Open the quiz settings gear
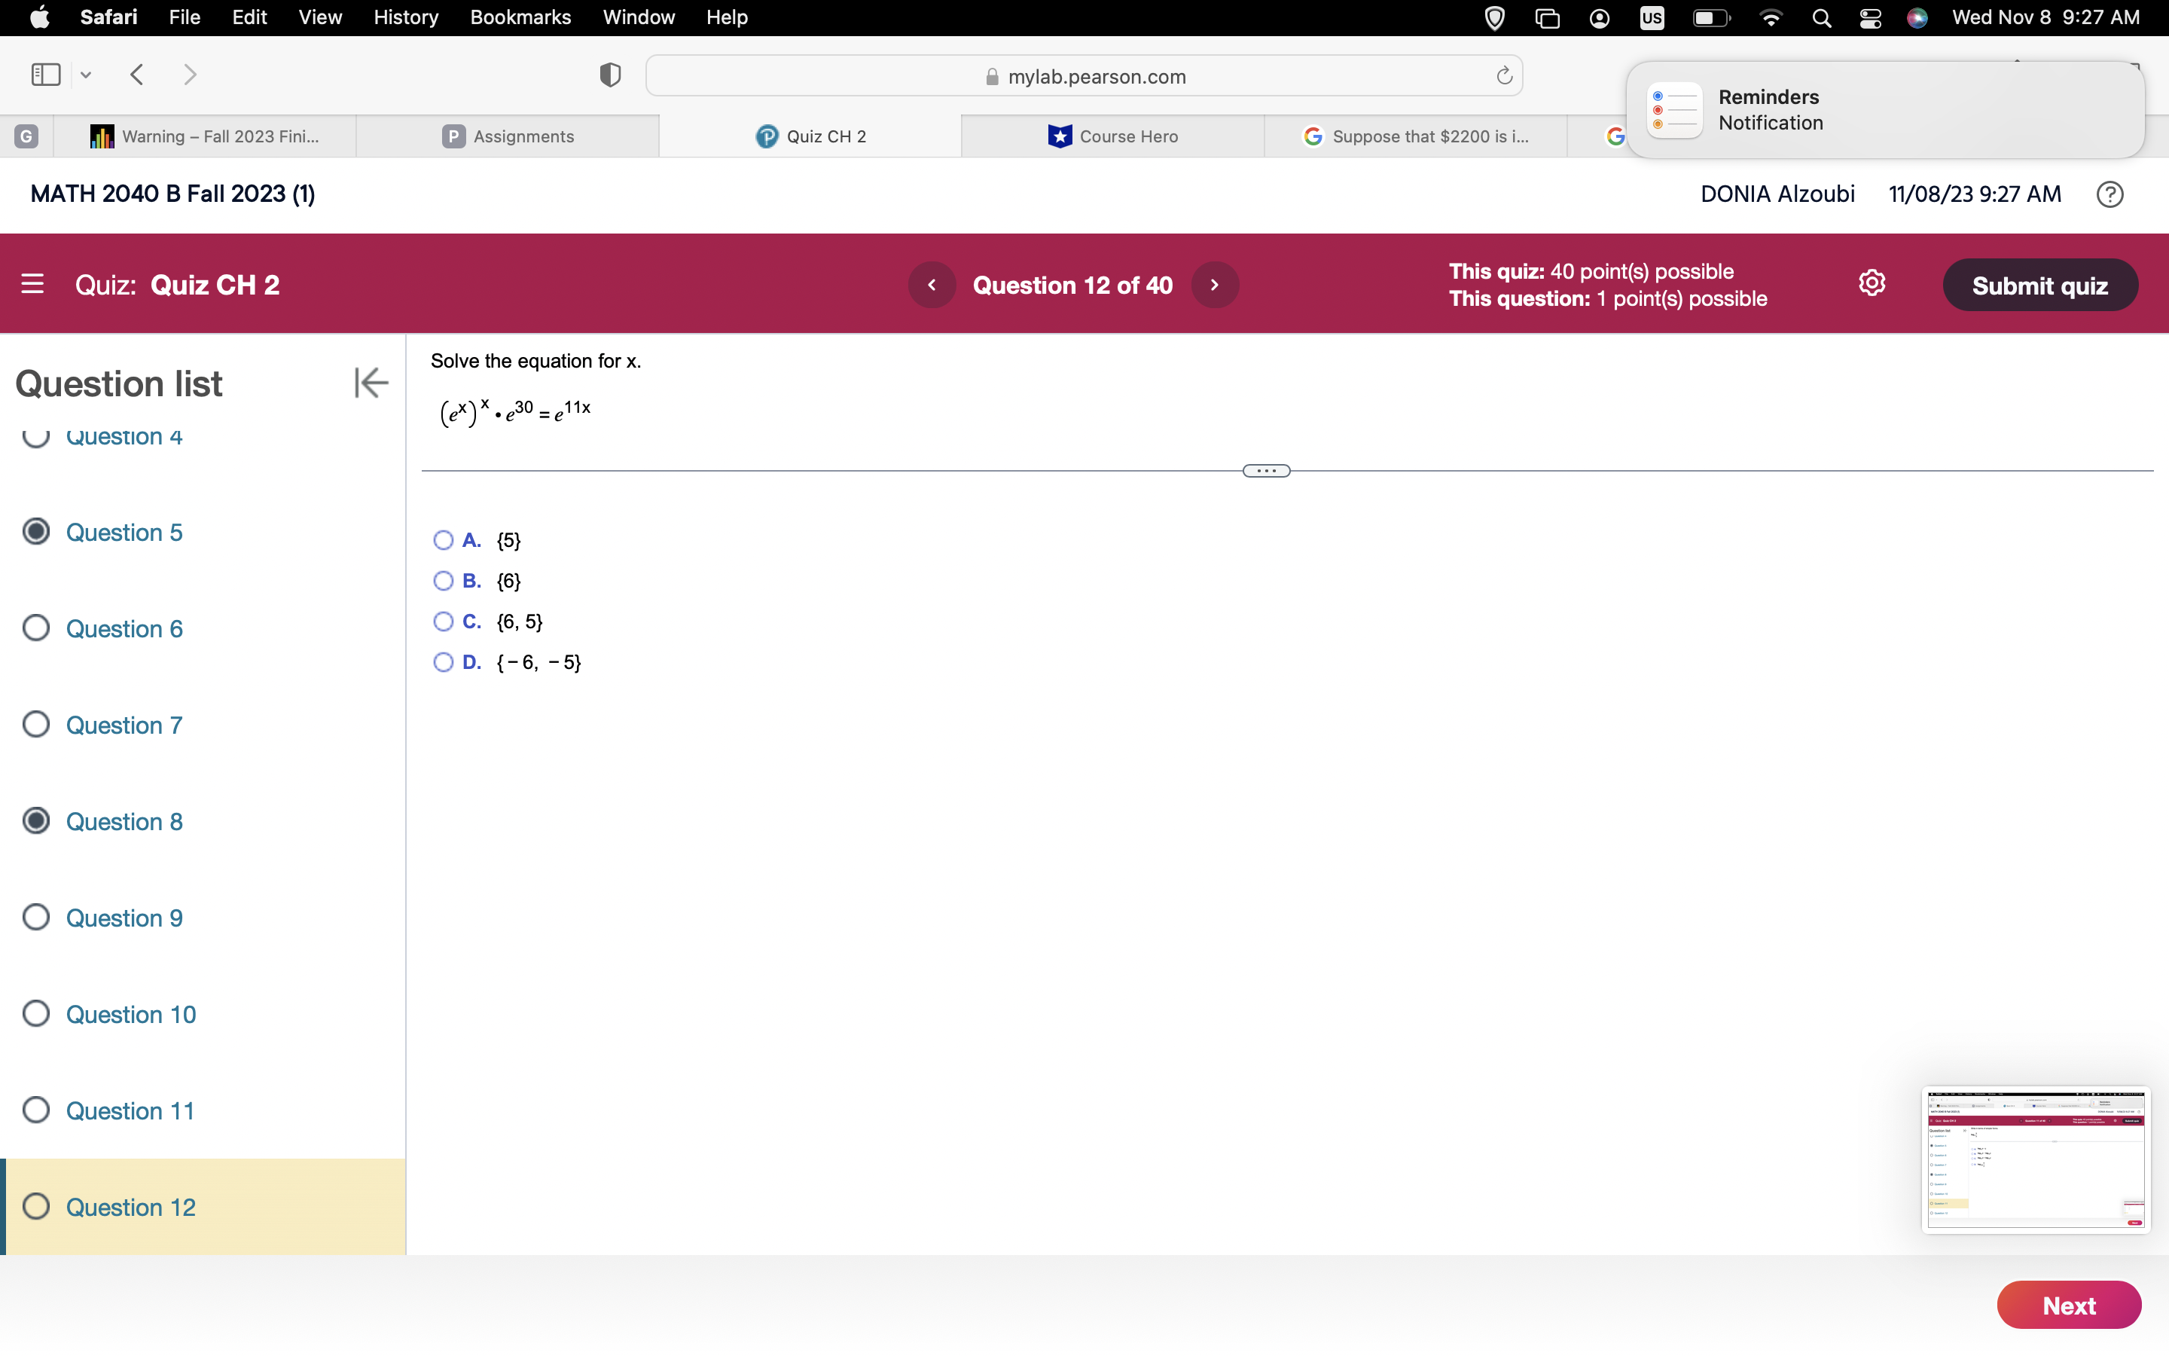The width and height of the screenshot is (2169, 1356). (x=1872, y=282)
